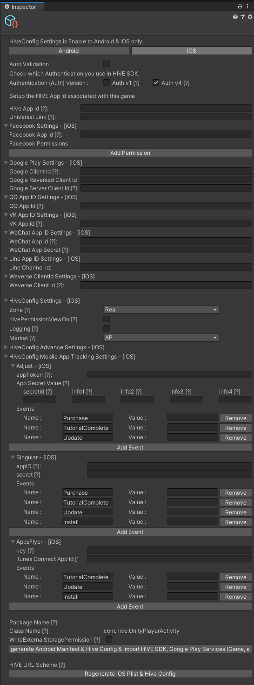Click the Adjust info3 field
Image resolution: width=254 pixels, height=685 pixels.
187,400
